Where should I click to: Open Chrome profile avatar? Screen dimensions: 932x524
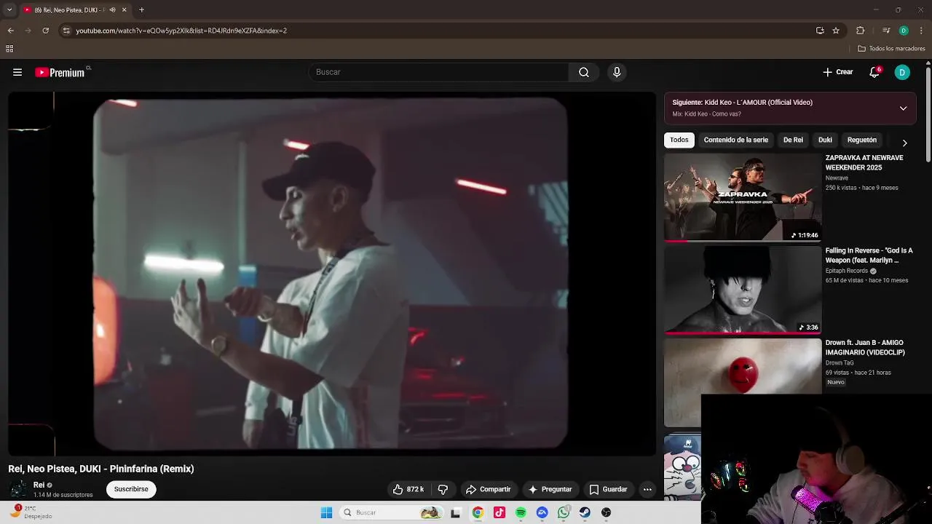904,31
